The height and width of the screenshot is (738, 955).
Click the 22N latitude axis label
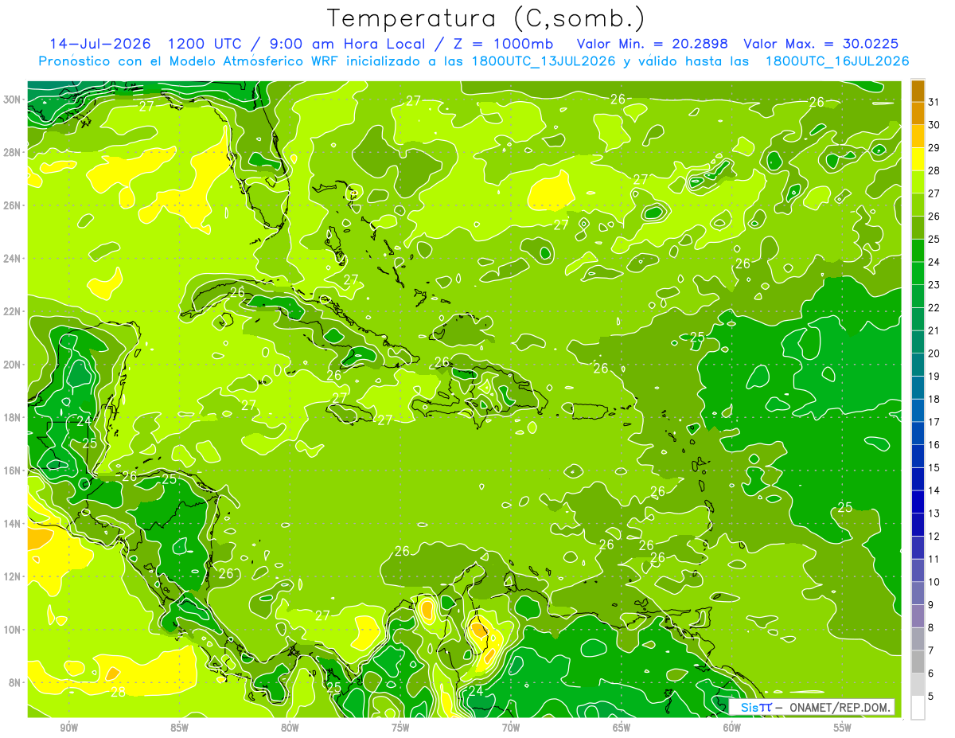(x=12, y=311)
